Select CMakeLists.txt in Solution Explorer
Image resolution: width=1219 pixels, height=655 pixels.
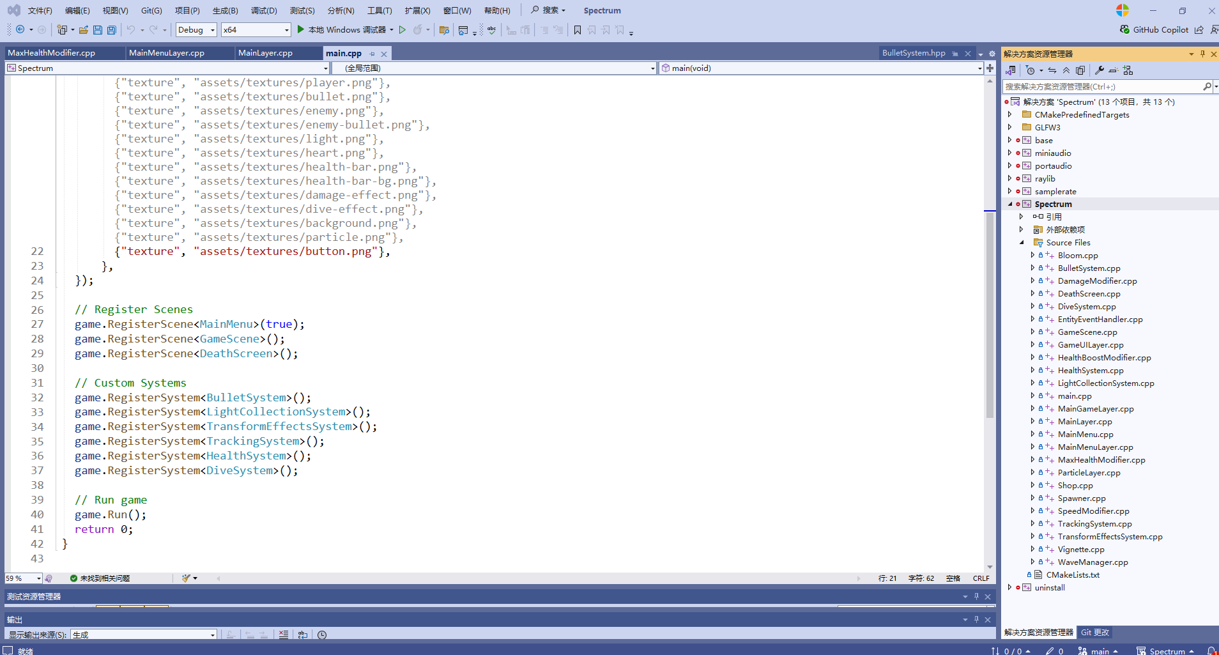coord(1073,574)
